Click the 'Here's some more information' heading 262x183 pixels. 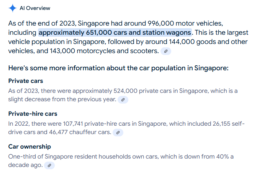point(118,68)
